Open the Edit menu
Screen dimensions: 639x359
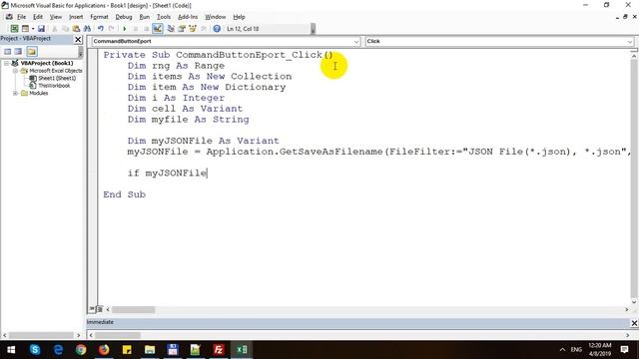pos(38,17)
